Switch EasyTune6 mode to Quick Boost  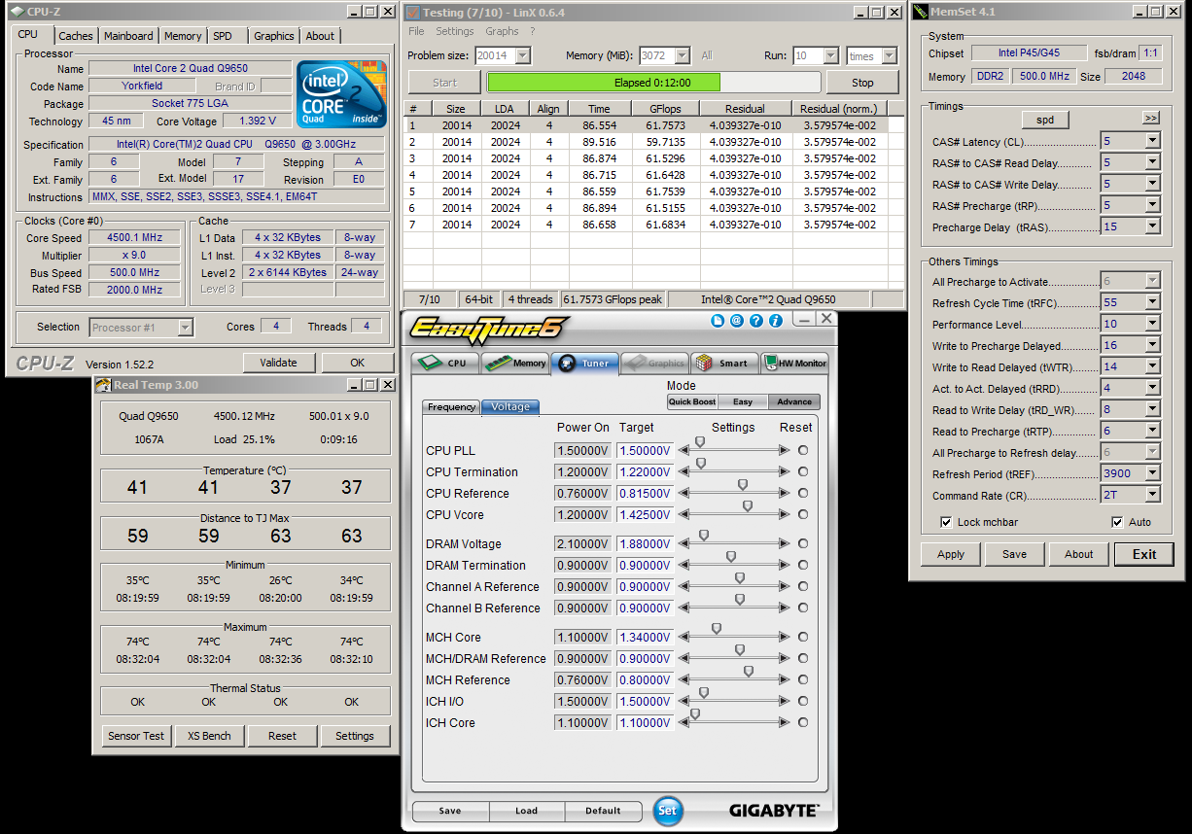pos(692,401)
